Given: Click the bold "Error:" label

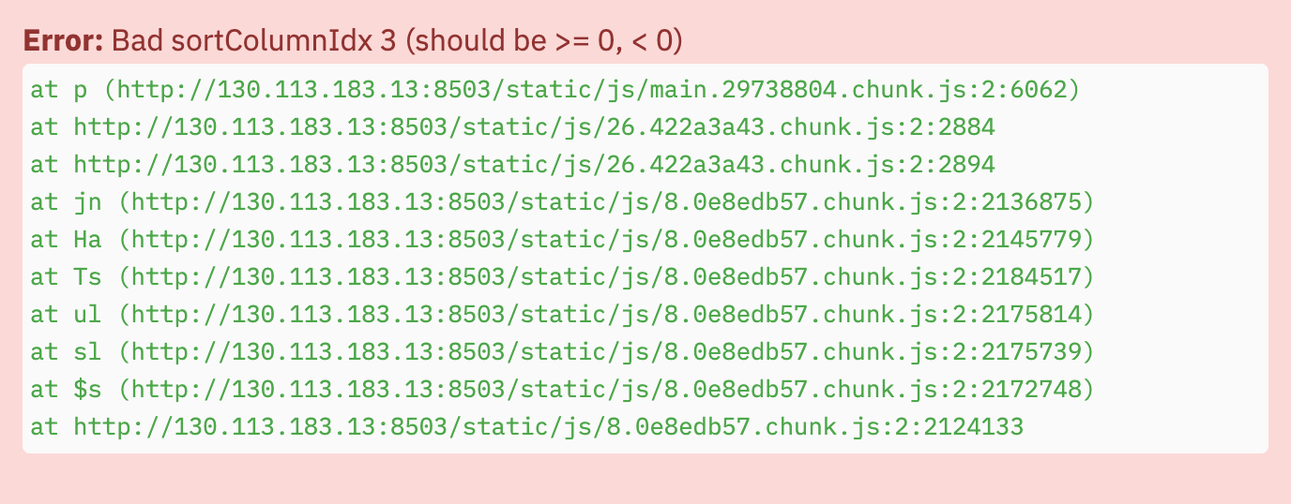Looking at the screenshot, I should pyautogui.click(x=64, y=41).
